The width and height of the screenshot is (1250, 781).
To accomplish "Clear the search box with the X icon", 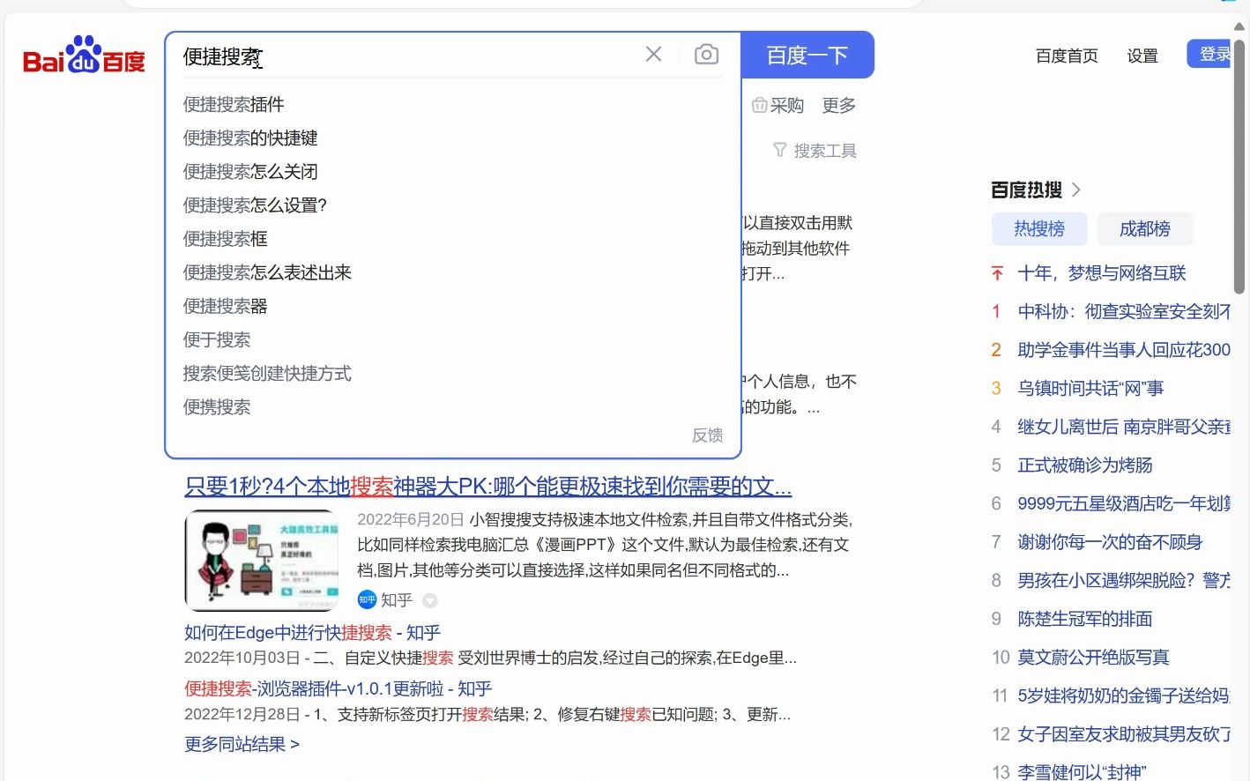I will (x=653, y=55).
